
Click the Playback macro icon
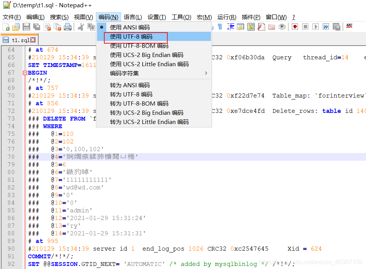coord(315,27)
